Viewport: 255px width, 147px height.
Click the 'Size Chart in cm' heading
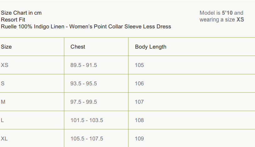pos(21,13)
